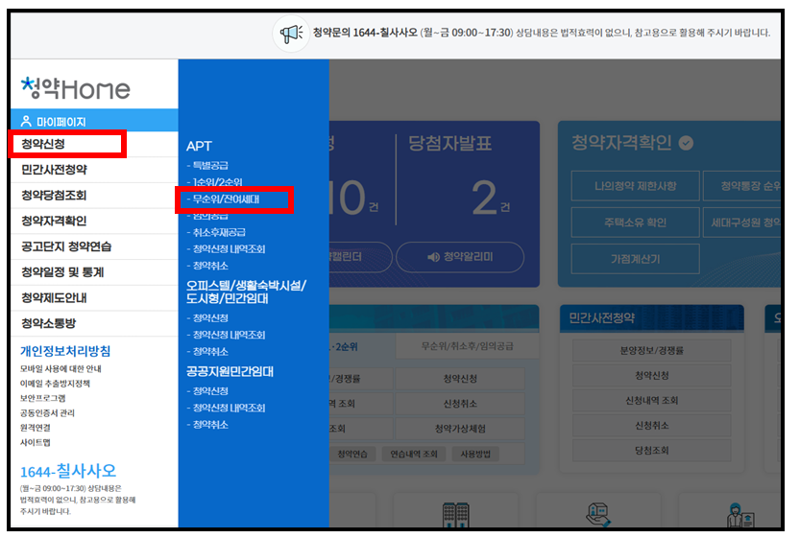Screen dimensions: 800x538
Task: Open 청약신청 내역조회 under 오피스텔 section
Action: (226, 335)
